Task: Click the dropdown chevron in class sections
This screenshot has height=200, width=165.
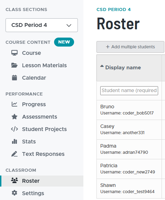Action: click(x=69, y=26)
